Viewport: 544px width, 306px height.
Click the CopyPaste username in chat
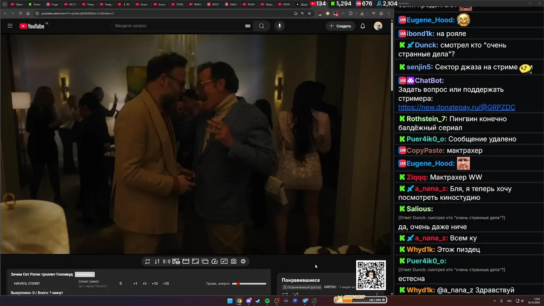(425, 150)
